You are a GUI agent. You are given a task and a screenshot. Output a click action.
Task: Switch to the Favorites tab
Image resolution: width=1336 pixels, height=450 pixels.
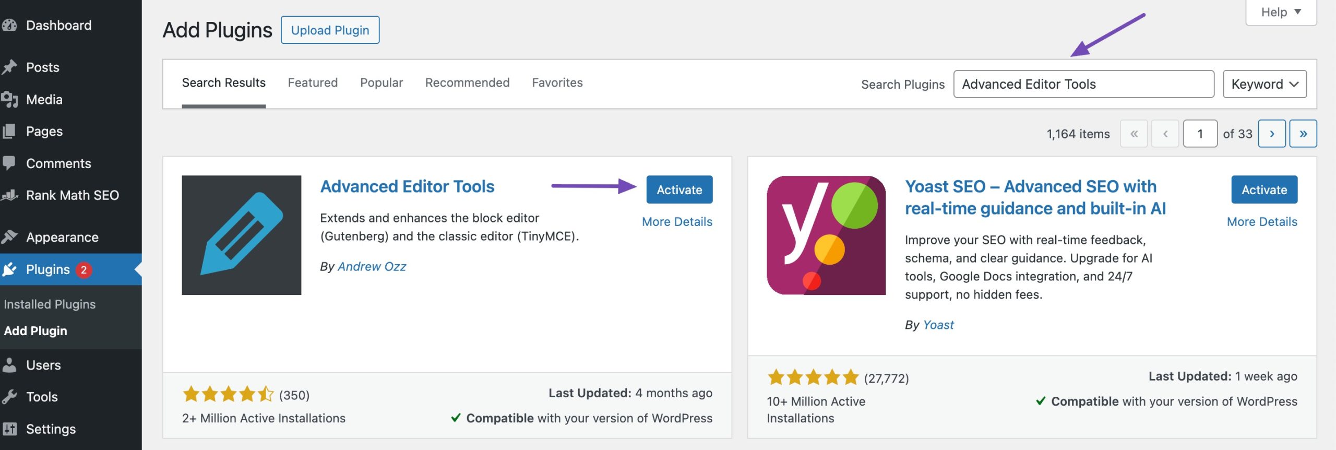557,82
